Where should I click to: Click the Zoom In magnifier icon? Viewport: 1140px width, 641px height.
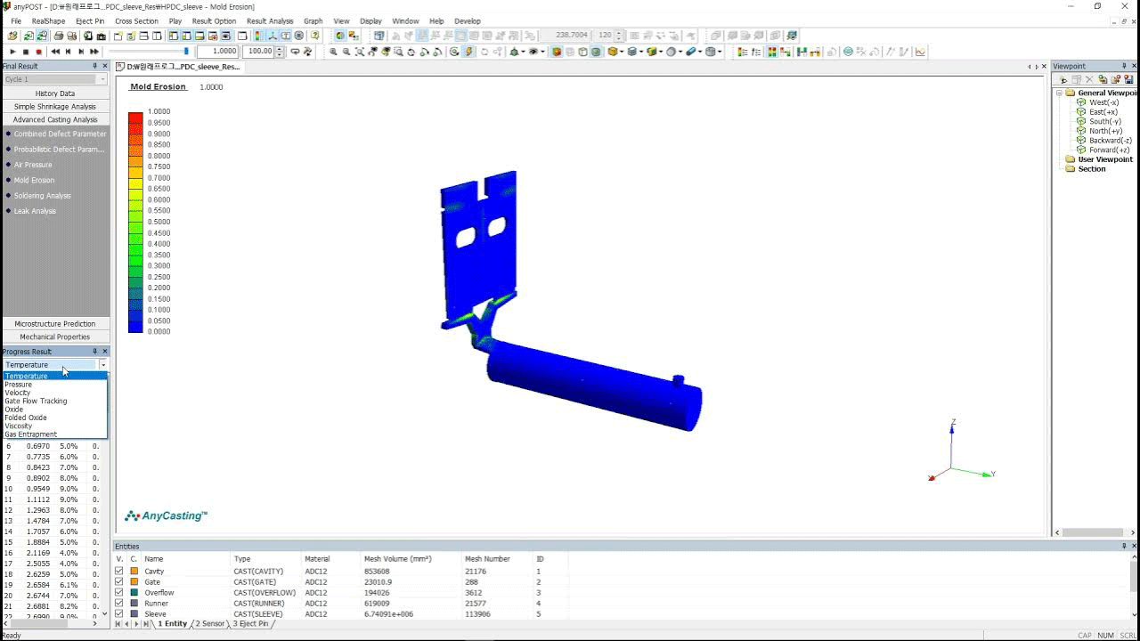(333, 52)
